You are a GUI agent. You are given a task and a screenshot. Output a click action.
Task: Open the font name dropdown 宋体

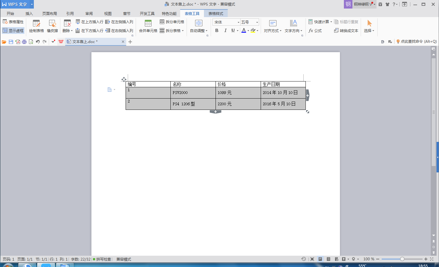[239, 22]
